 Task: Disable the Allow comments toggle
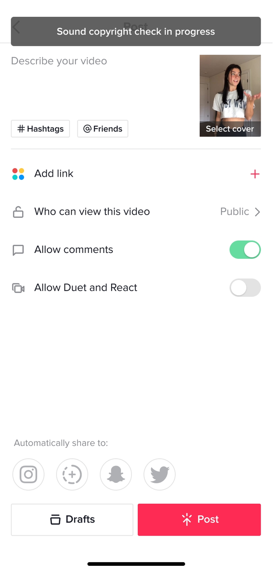(x=245, y=250)
